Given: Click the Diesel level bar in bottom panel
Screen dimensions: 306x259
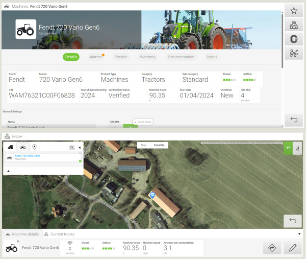Looking at the screenshot, I should coord(88,248).
